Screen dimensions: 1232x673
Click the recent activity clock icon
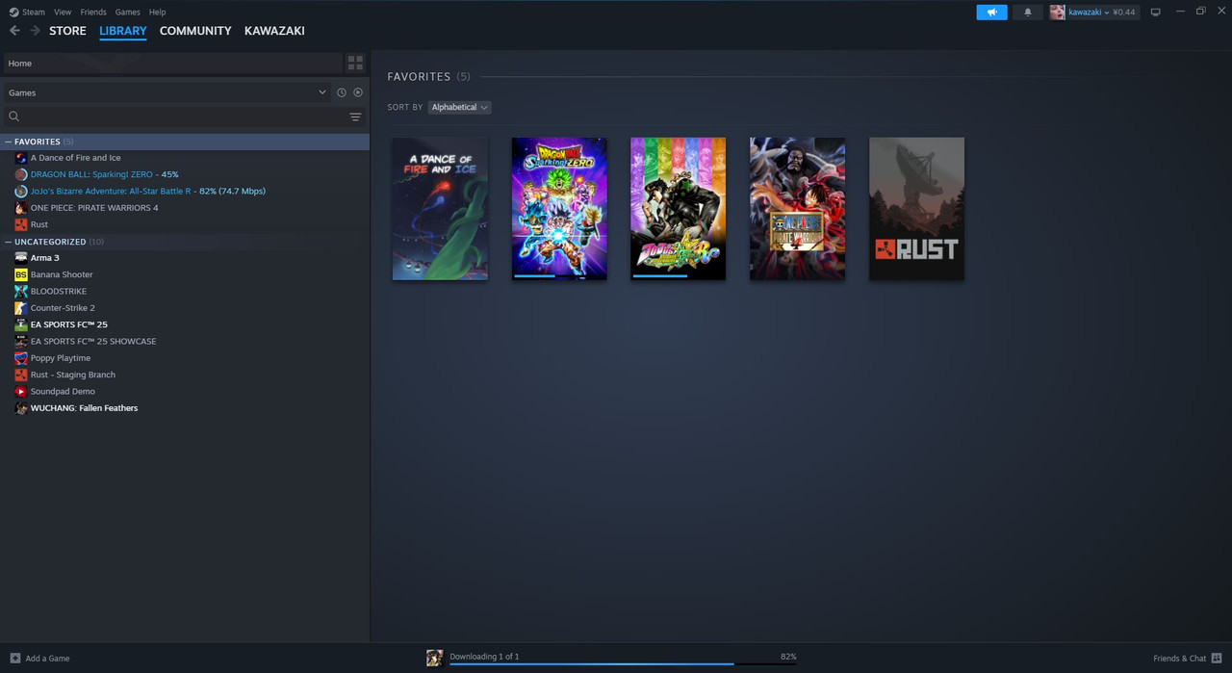[x=342, y=92]
